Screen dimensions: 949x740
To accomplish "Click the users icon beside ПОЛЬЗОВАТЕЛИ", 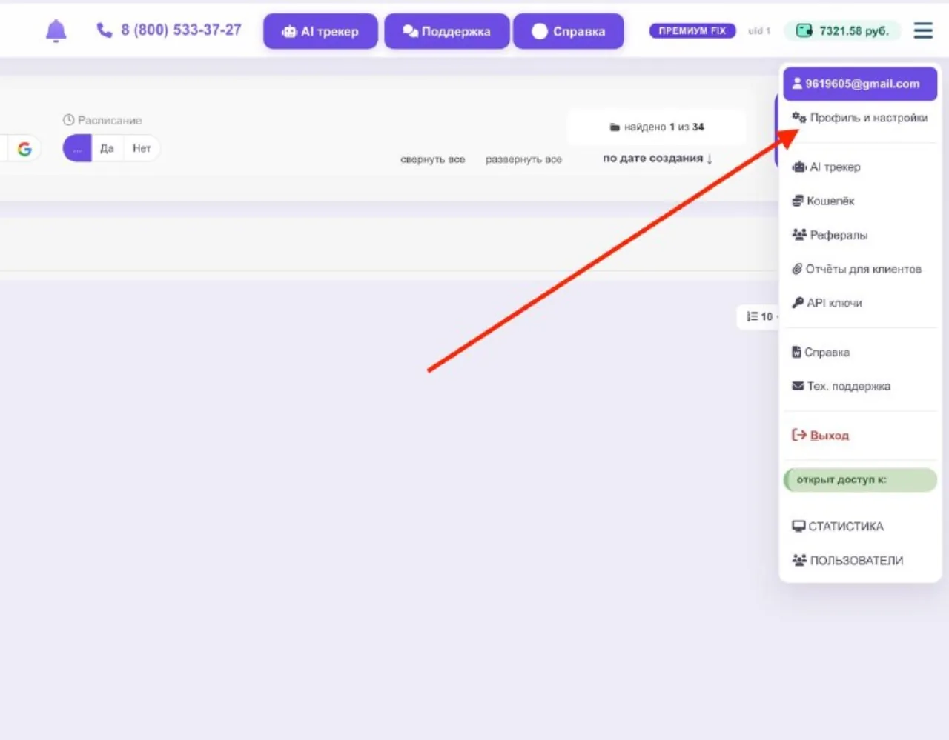I will pos(799,561).
